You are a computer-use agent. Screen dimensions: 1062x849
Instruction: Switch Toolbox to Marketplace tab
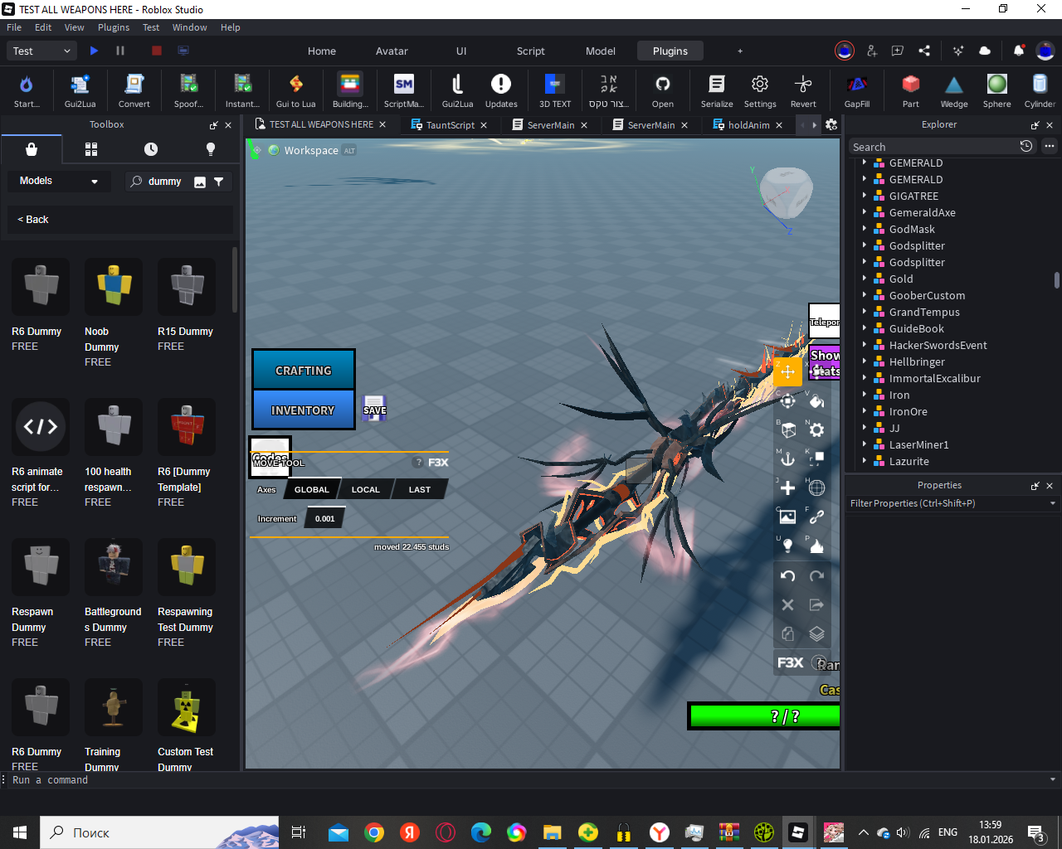pos(32,149)
